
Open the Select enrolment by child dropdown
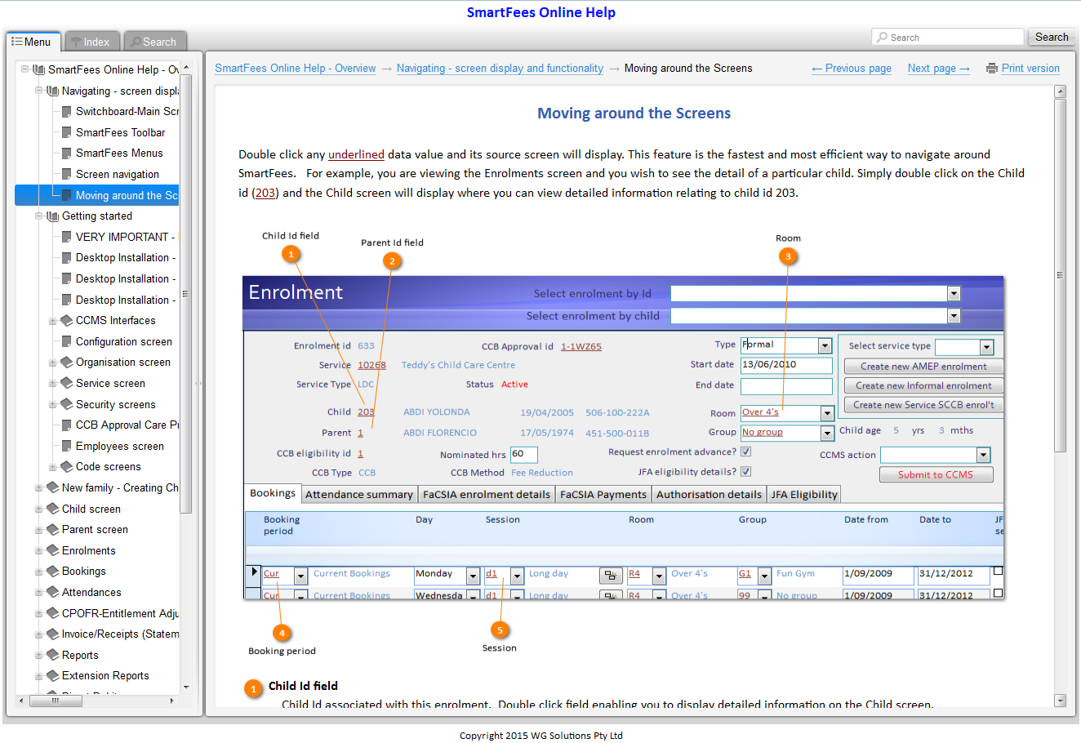pos(954,315)
